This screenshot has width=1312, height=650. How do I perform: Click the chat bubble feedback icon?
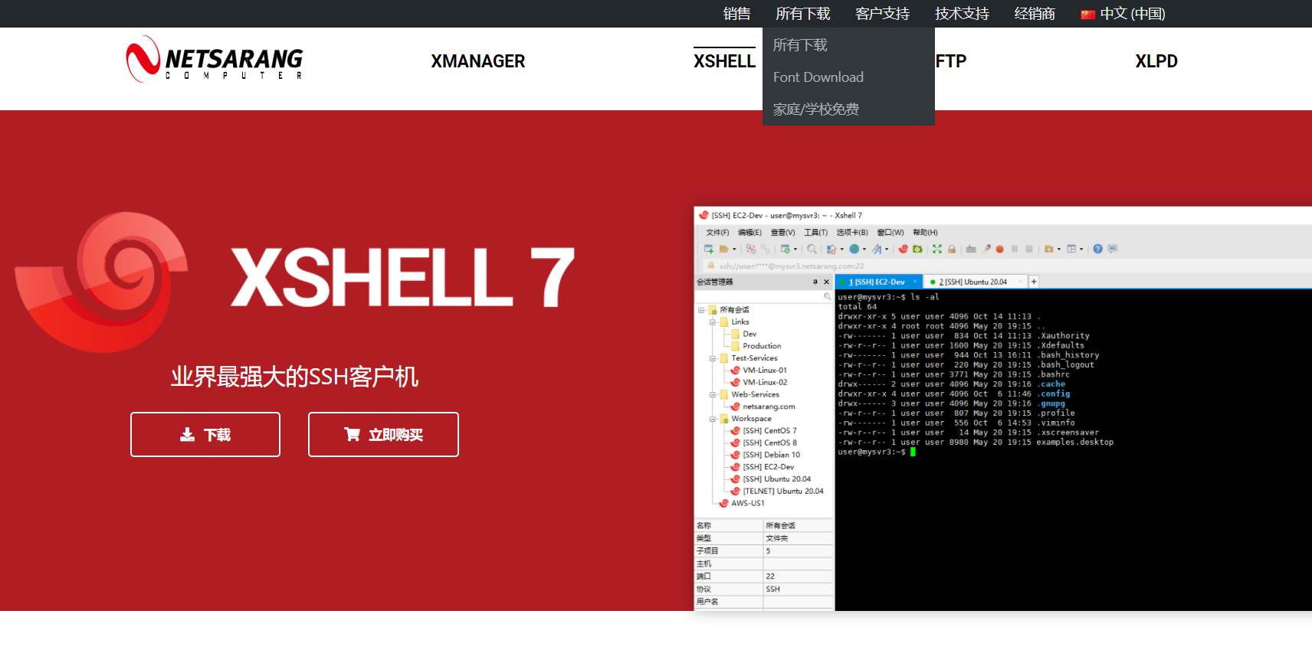(1112, 249)
